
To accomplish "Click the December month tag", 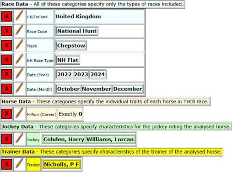I will 128,89.
